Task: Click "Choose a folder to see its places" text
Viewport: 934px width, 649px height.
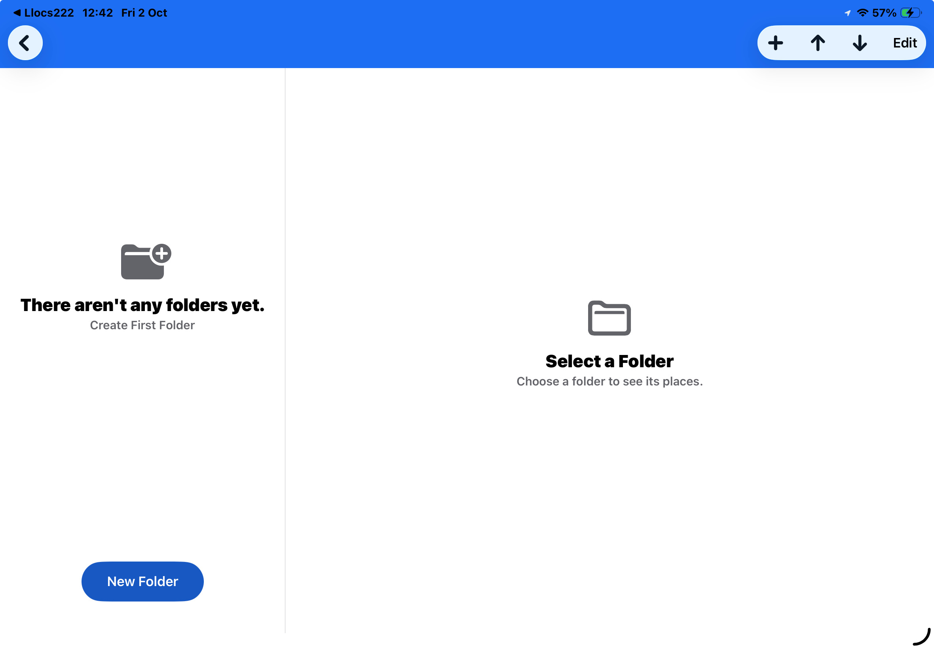Action: pos(609,381)
